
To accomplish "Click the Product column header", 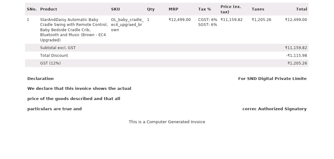I will coord(49,9).
